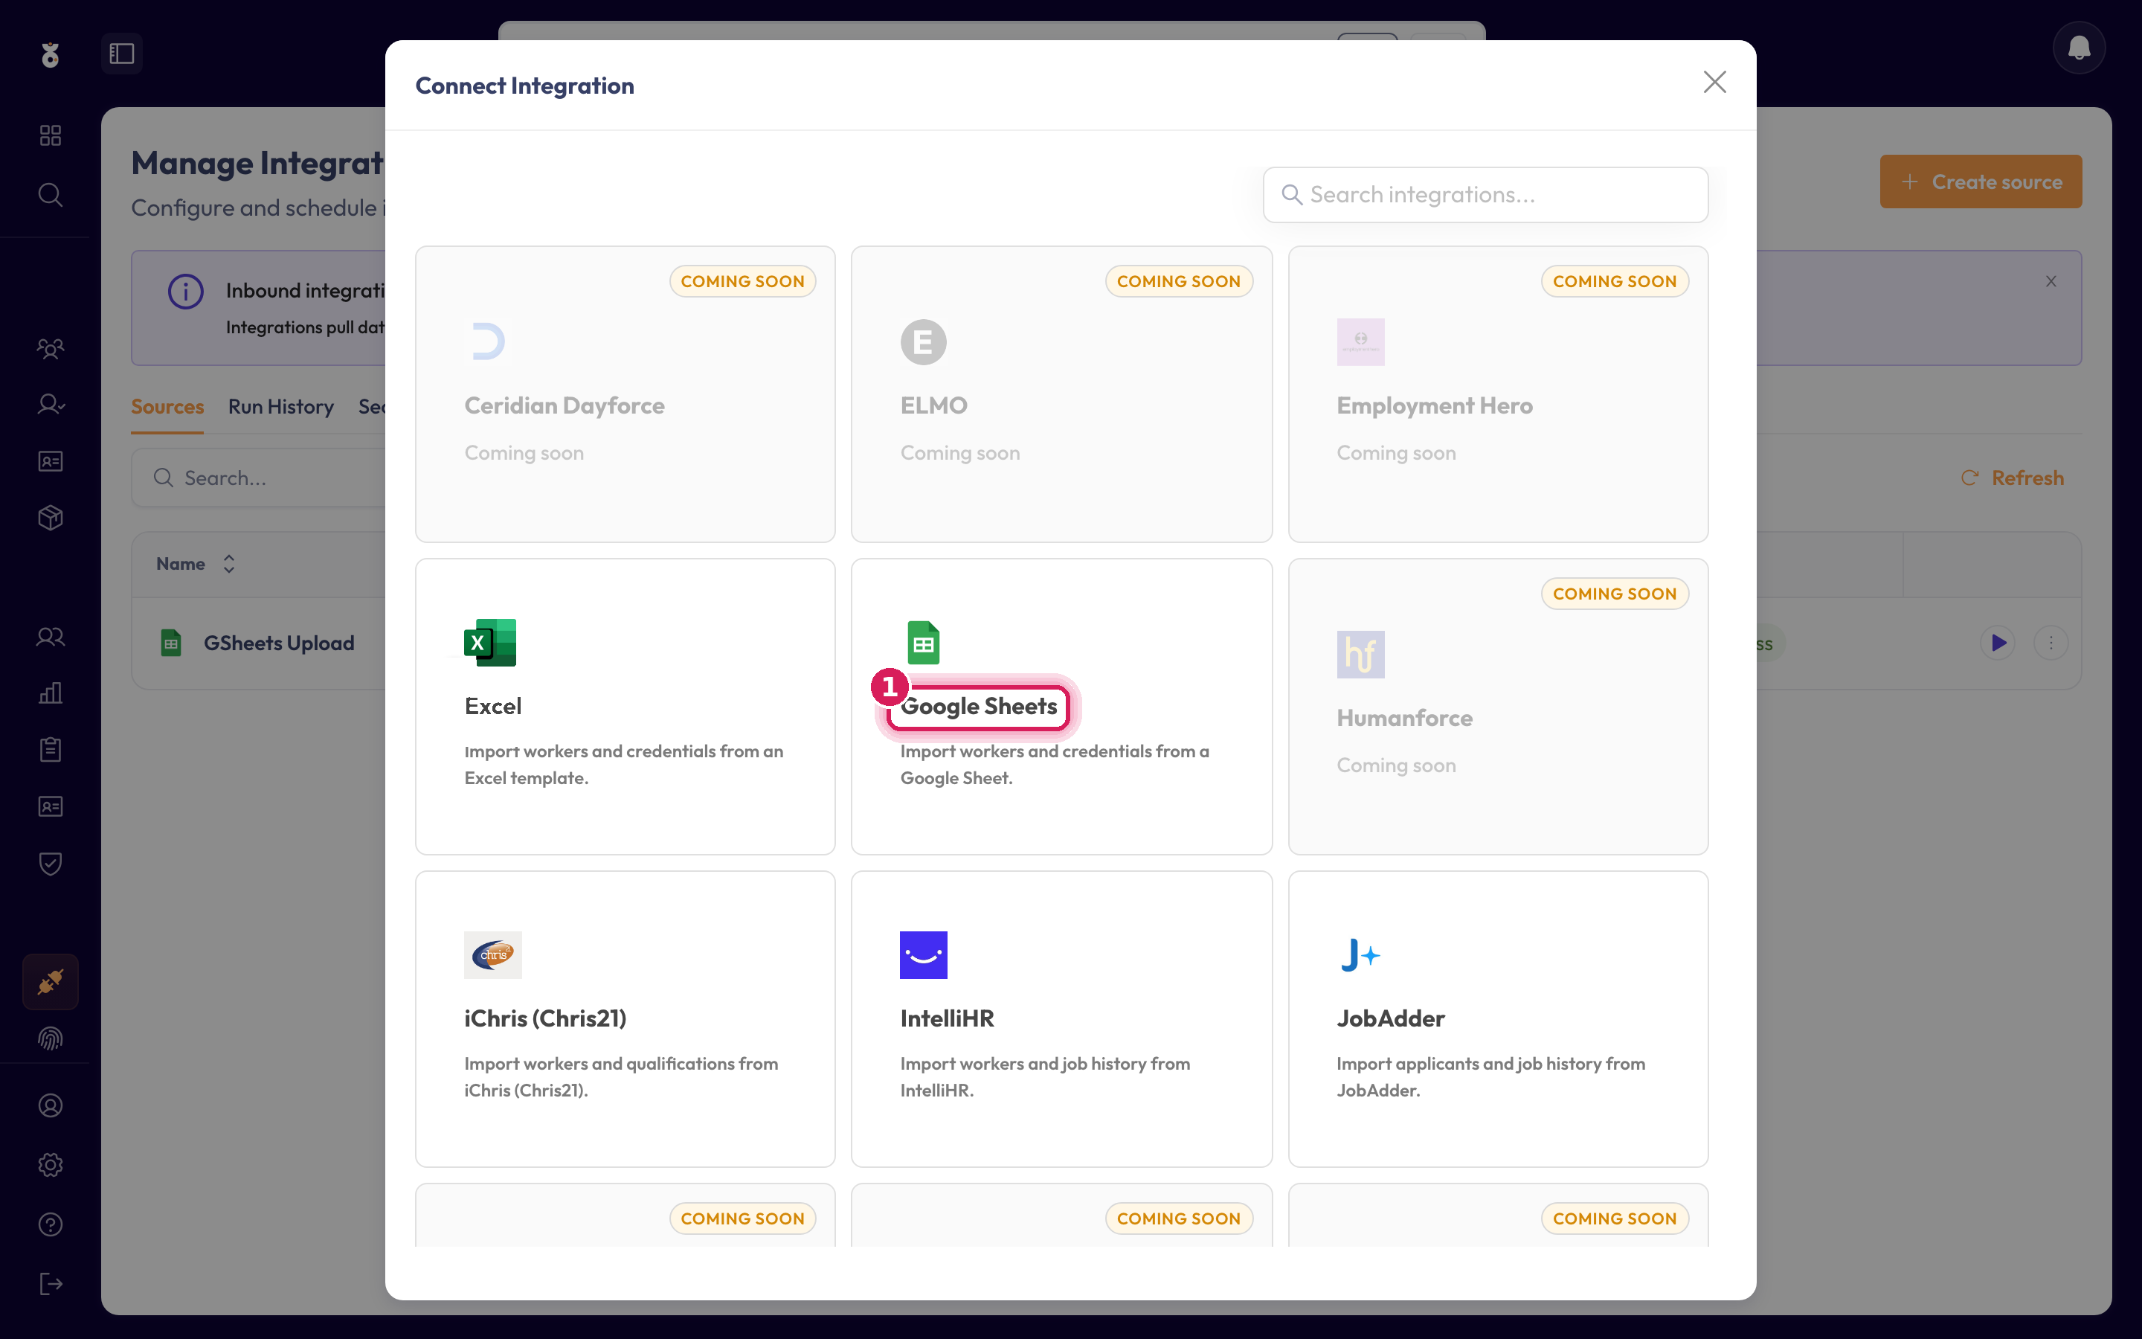Image resolution: width=2142 pixels, height=1339 pixels.
Task: Sort by the Name column arrows
Action: pyautogui.click(x=229, y=564)
